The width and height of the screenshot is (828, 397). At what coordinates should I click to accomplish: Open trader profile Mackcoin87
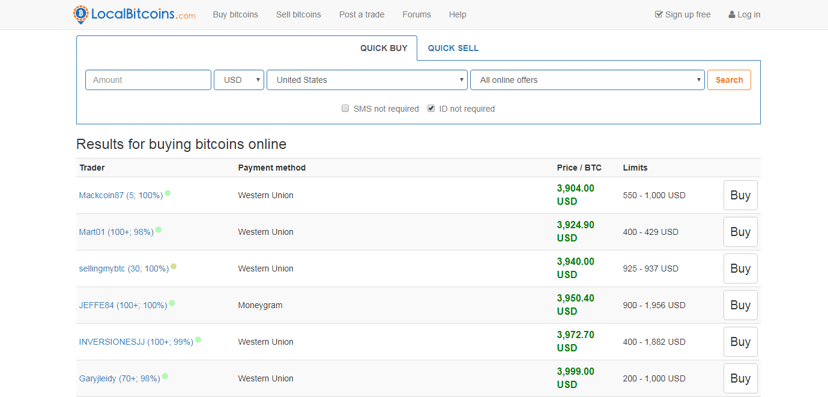click(x=121, y=195)
